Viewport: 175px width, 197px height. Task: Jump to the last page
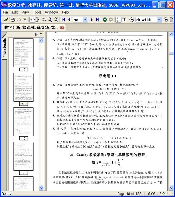[x=98, y=20]
